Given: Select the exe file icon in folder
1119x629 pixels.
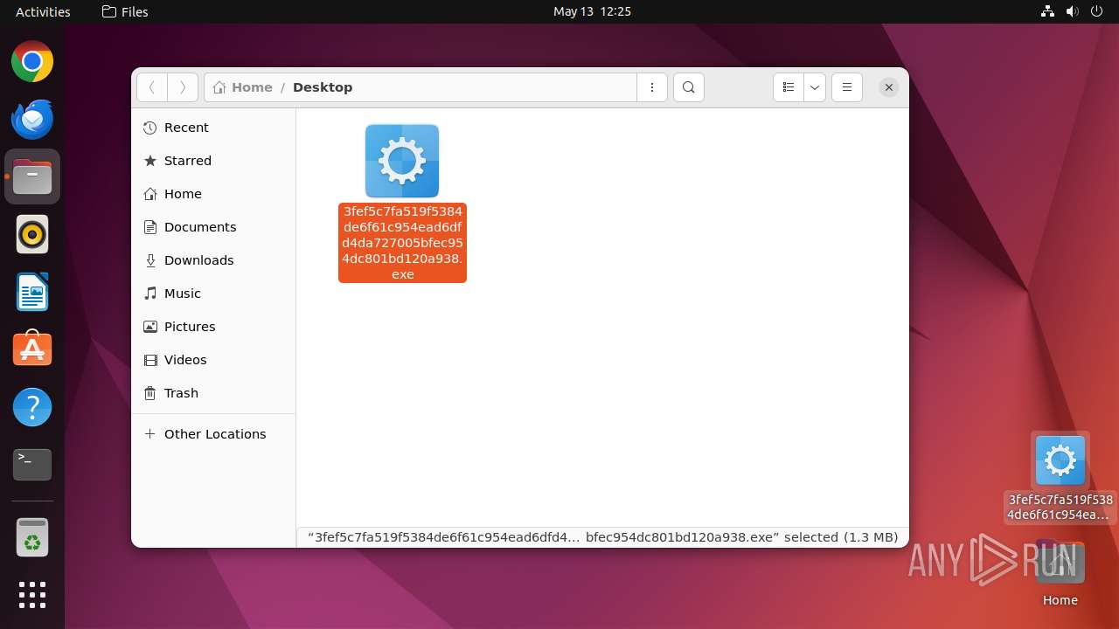Looking at the screenshot, I should tap(402, 161).
